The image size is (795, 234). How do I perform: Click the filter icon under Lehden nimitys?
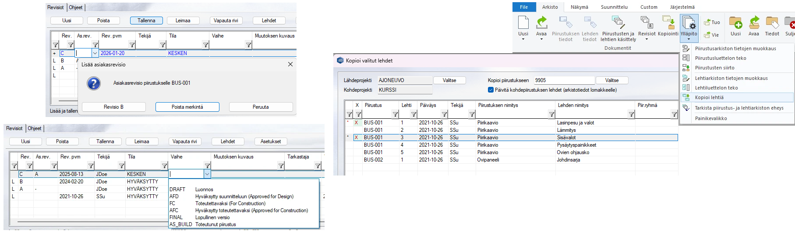pos(631,114)
